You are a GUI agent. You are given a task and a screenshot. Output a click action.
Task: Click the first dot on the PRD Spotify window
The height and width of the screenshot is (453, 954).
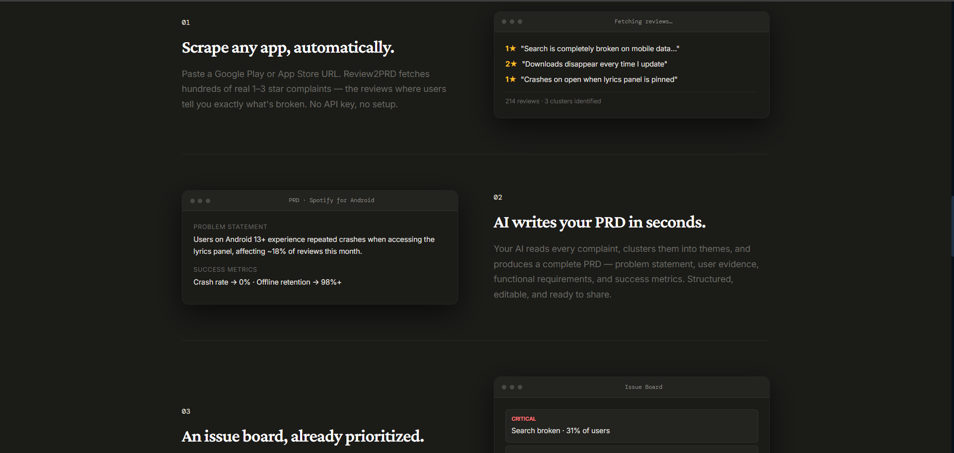(x=192, y=201)
